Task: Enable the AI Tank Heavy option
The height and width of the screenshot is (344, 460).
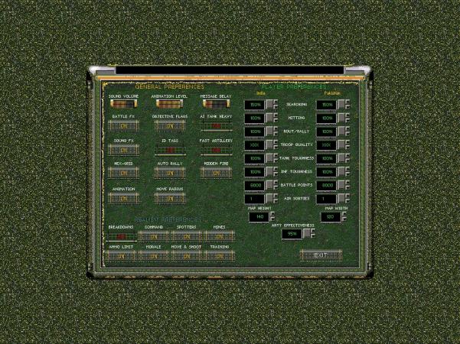Action: (x=216, y=126)
